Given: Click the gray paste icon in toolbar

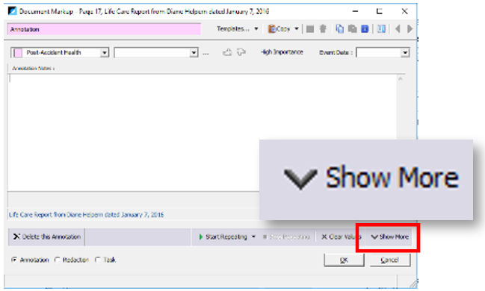Looking at the screenshot, I should click(x=352, y=29).
